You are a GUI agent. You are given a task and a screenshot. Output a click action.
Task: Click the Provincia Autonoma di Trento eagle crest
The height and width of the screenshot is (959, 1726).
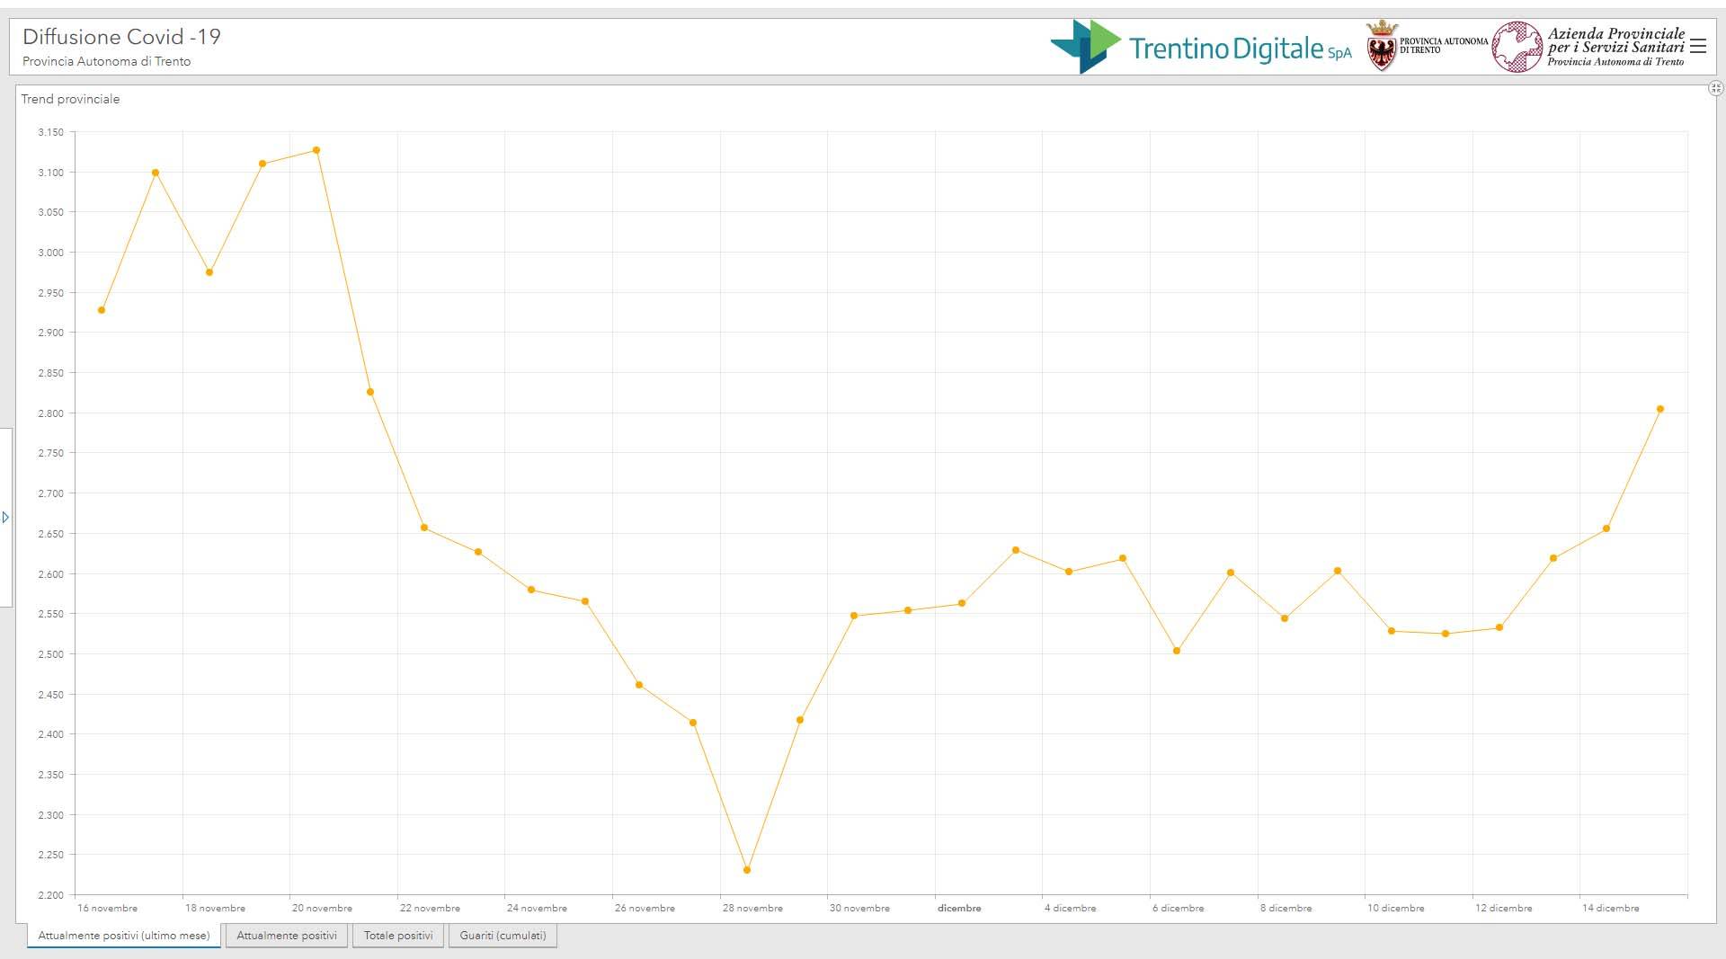pyautogui.click(x=1381, y=46)
